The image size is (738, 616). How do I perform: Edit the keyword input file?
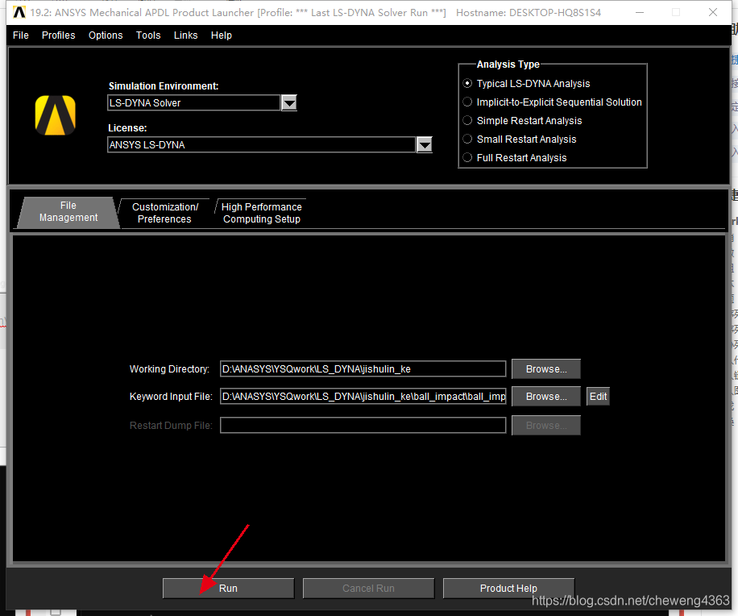point(598,397)
